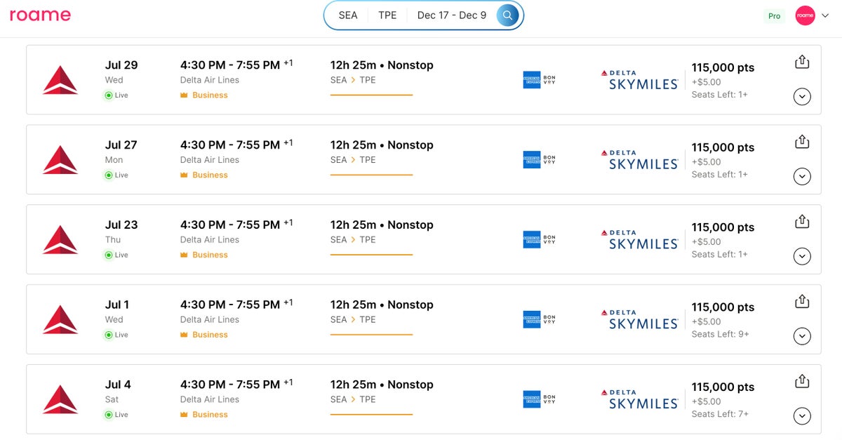This screenshot has width=842, height=440.
Task: Click the roame profile avatar
Action: [x=805, y=15]
